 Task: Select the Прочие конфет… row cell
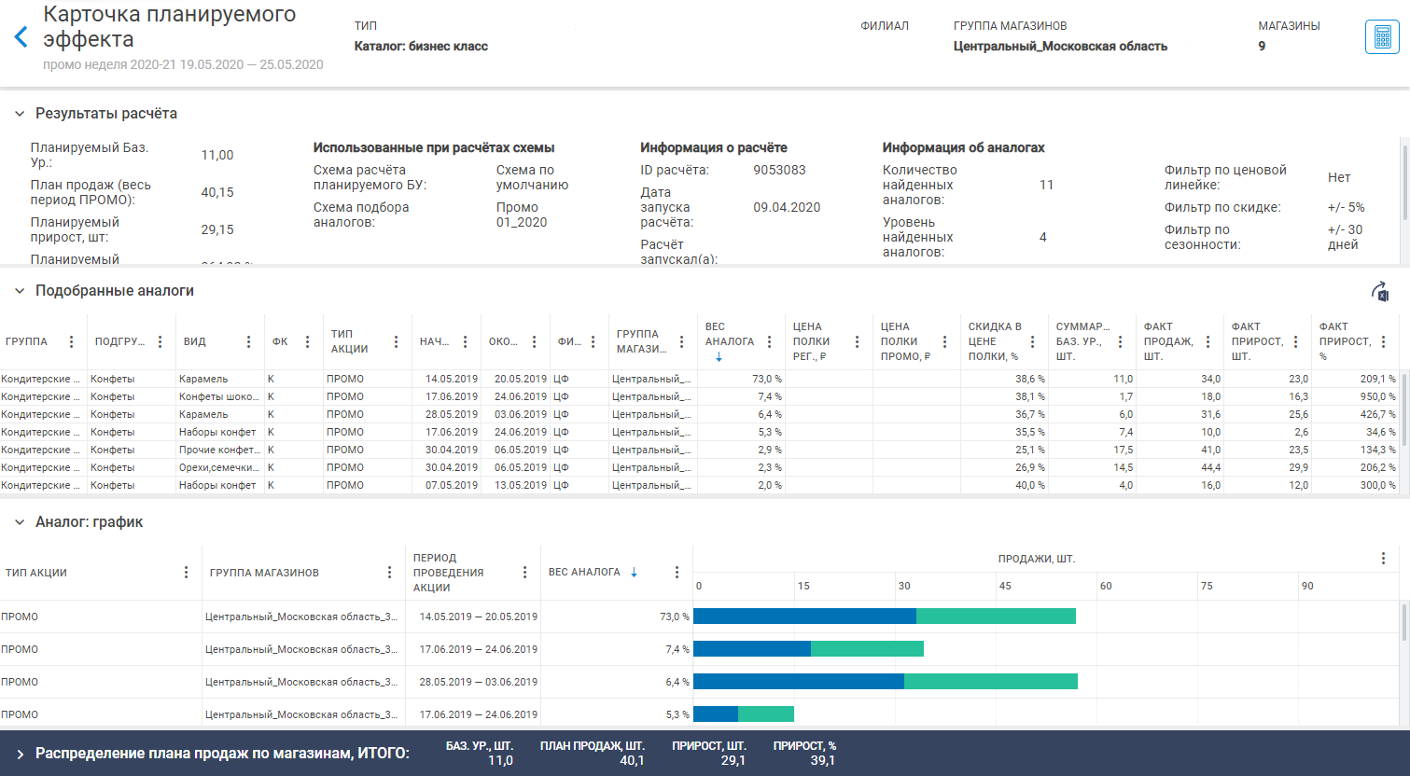219,450
